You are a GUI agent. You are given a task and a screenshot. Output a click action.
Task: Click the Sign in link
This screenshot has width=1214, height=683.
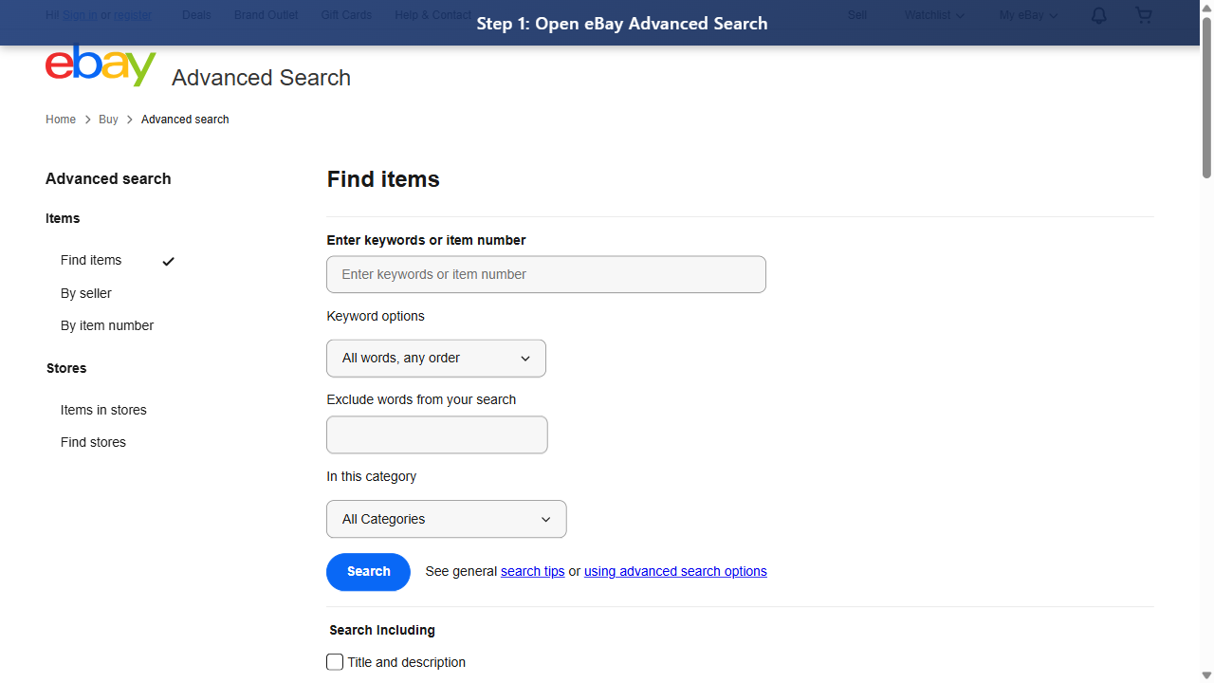(81, 15)
